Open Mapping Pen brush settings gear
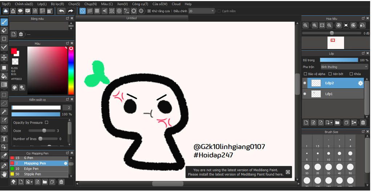The height and width of the screenshot is (191, 372). (x=66, y=163)
